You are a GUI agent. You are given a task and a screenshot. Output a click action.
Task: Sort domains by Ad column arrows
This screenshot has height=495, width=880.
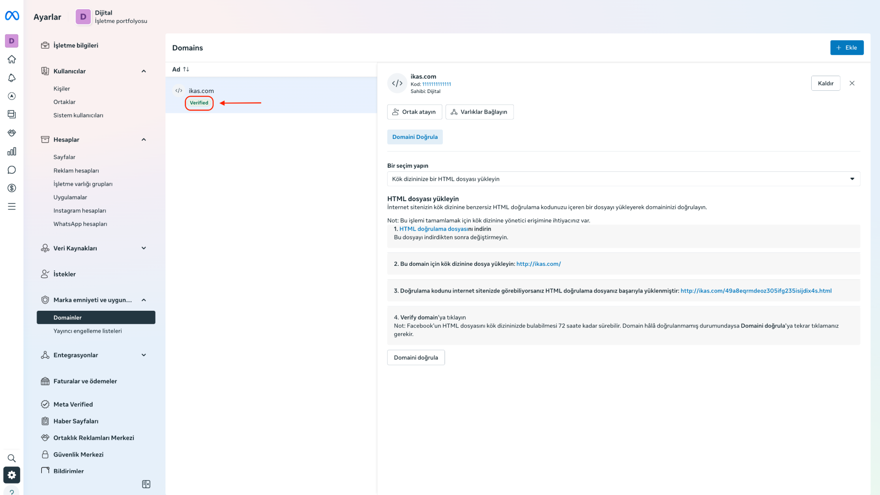186,69
